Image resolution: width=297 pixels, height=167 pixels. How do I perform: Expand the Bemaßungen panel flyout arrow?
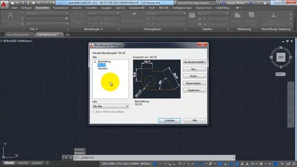tap(102, 29)
